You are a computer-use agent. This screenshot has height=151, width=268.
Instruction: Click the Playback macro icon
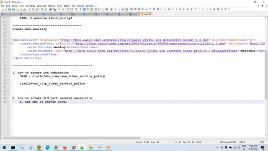(x=119, y=9)
